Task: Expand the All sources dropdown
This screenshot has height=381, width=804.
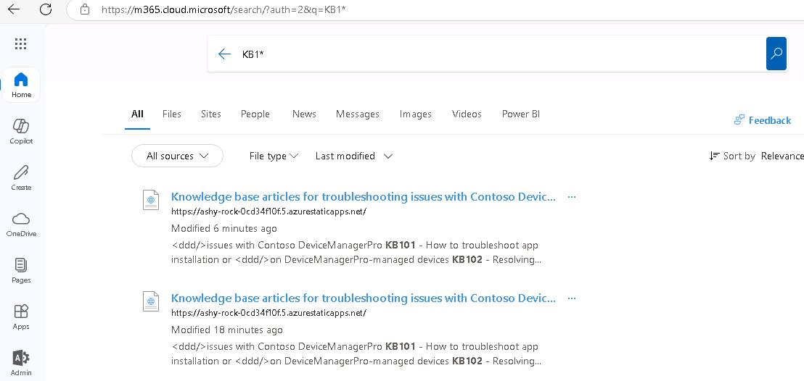Action: pos(177,156)
